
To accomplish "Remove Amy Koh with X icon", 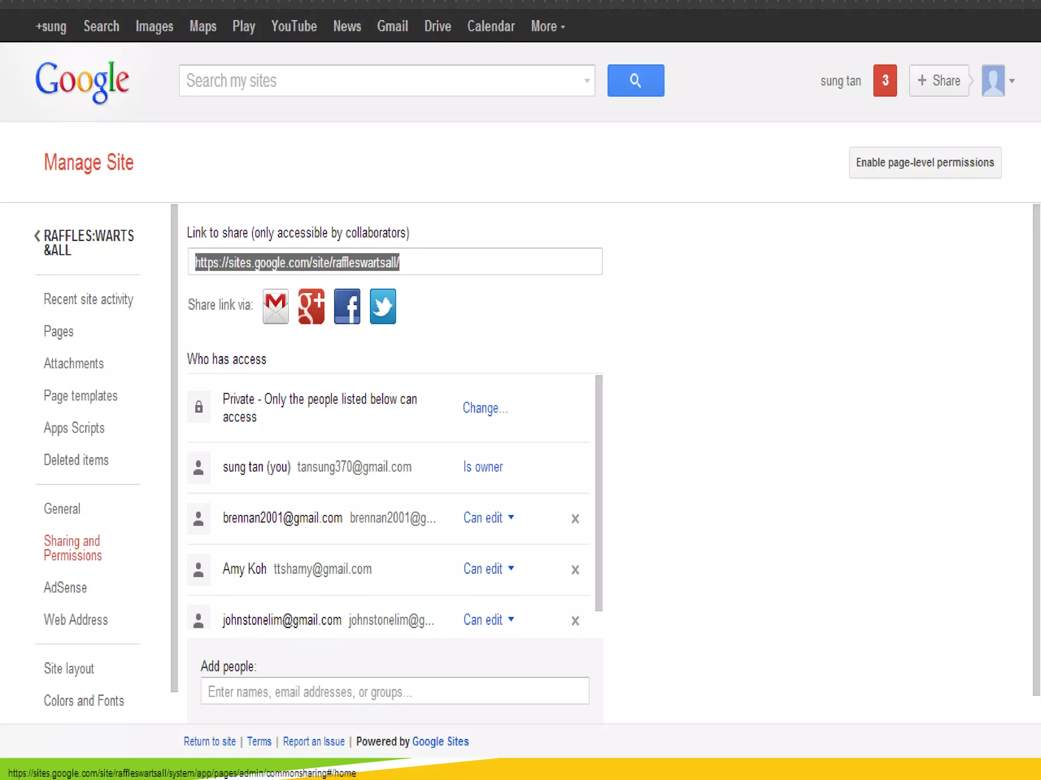I will point(575,570).
